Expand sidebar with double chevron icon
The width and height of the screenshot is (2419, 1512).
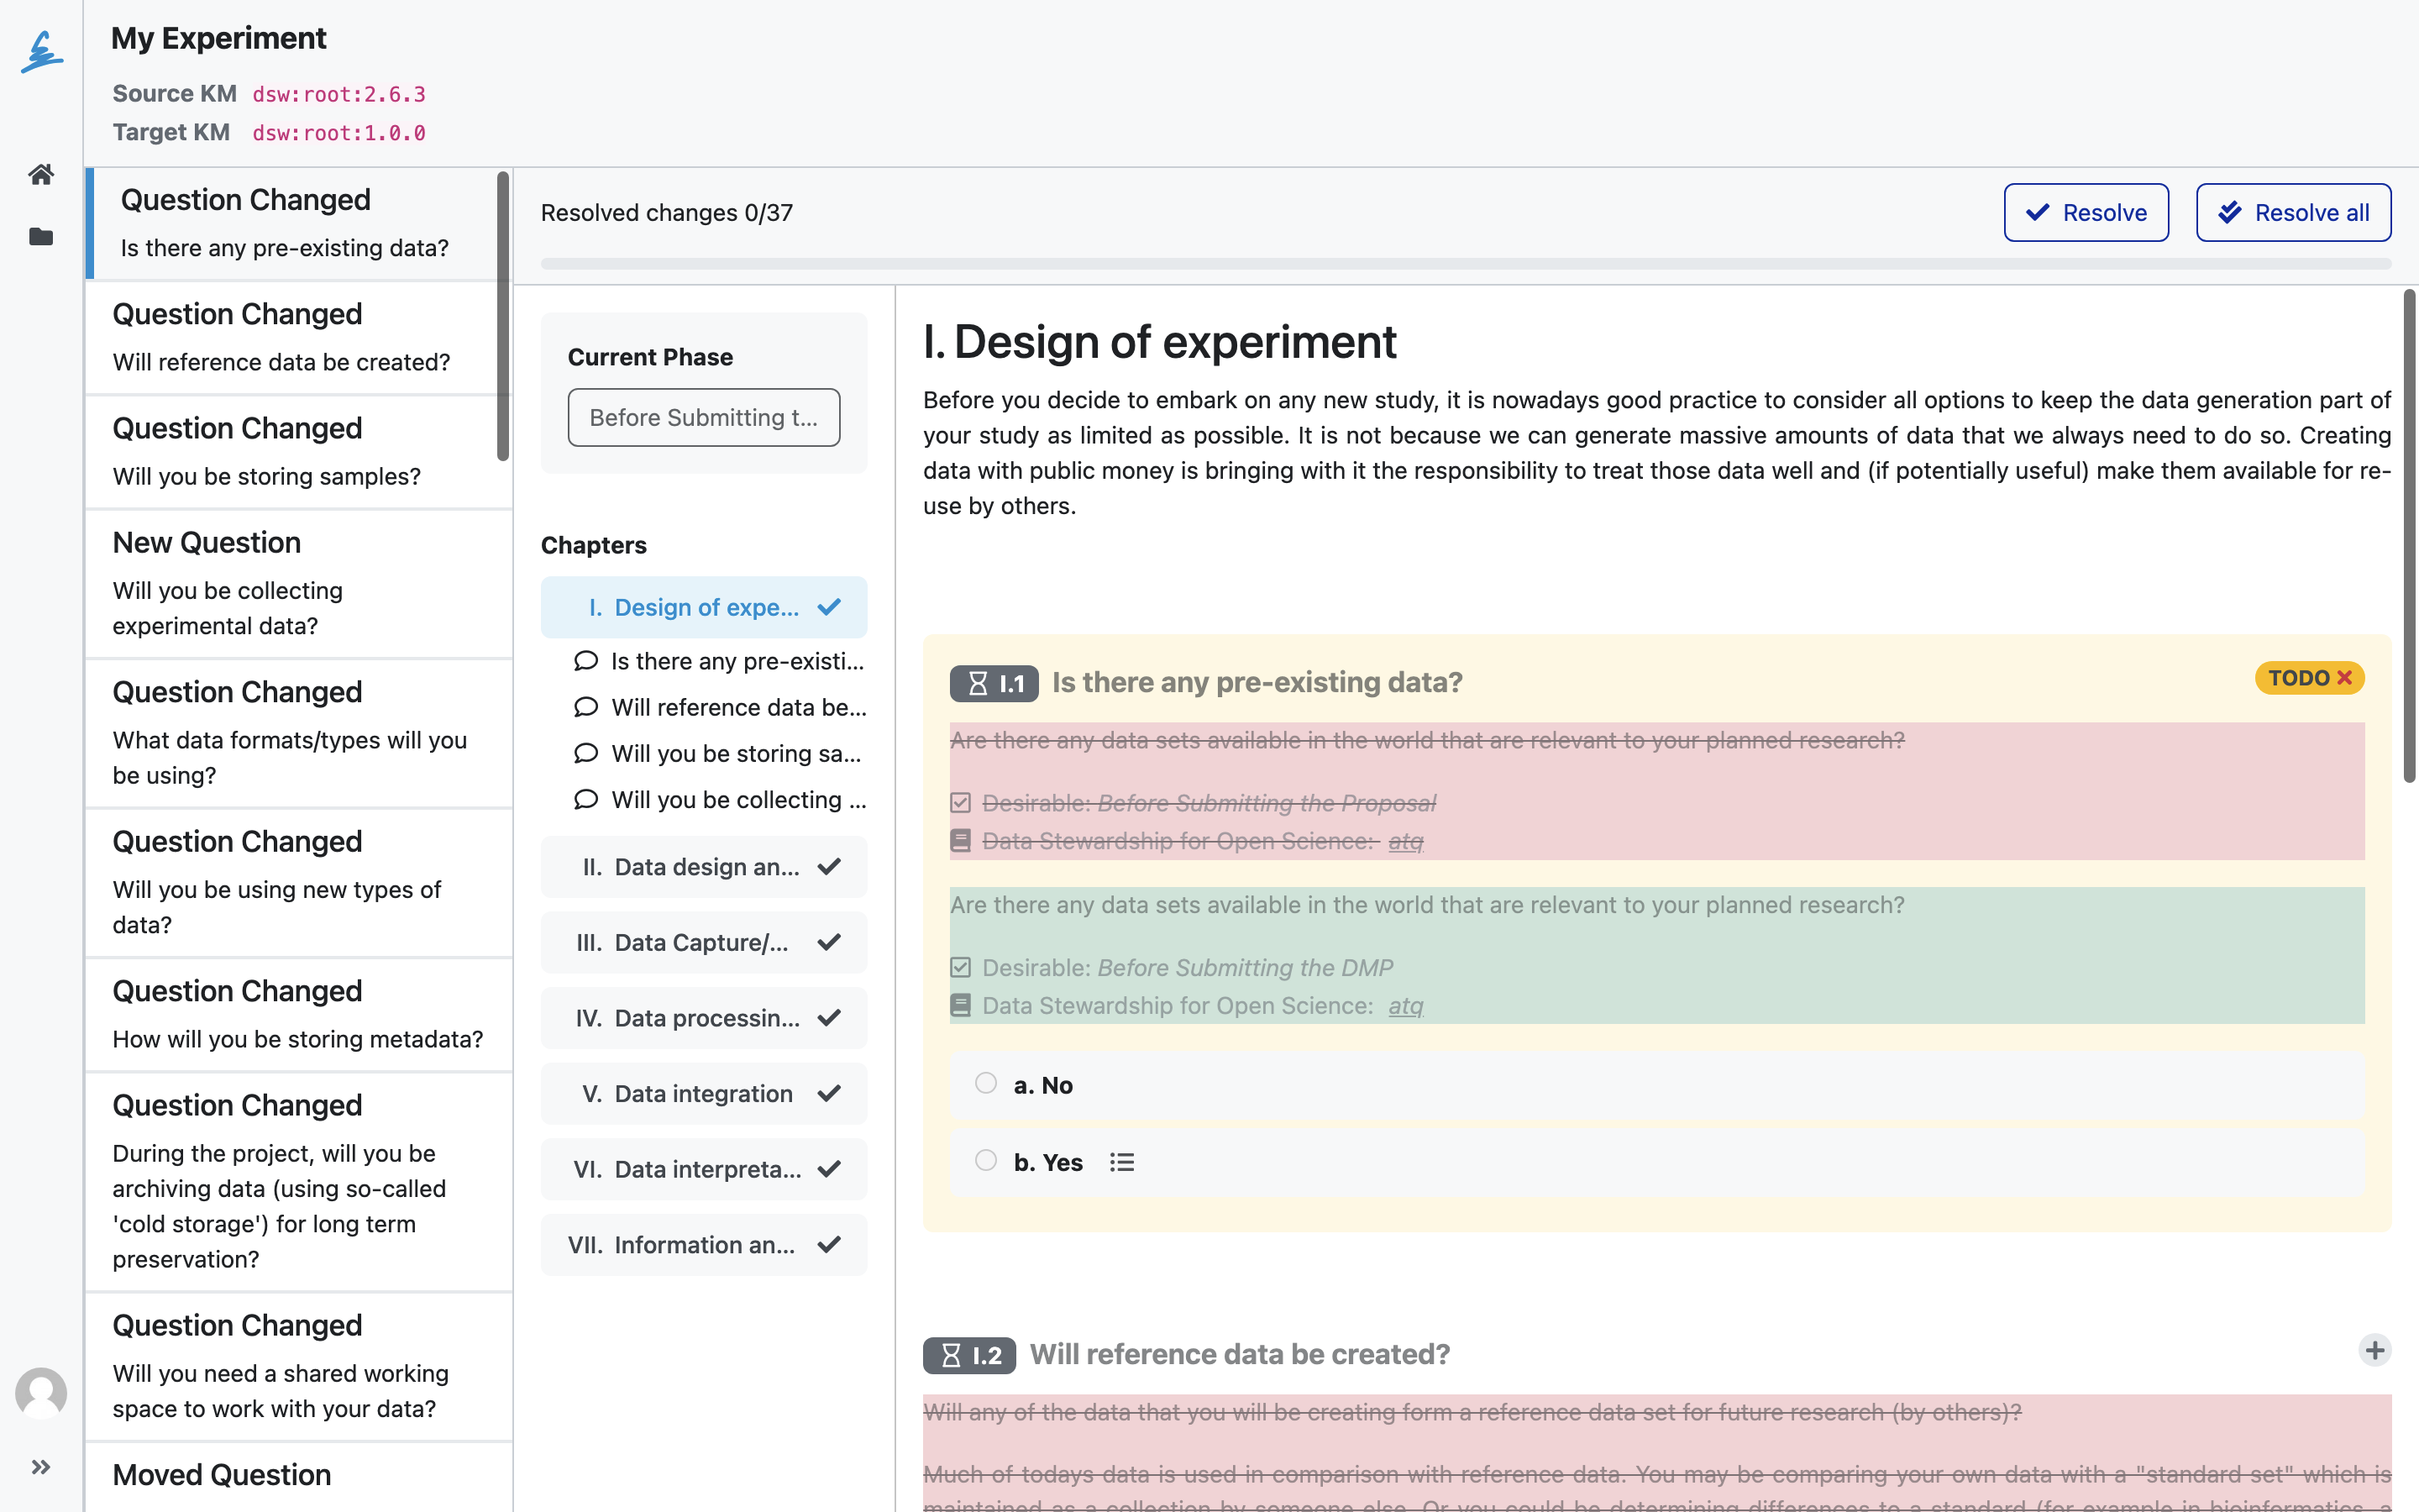pyautogui.click(x=41, y=1467)
